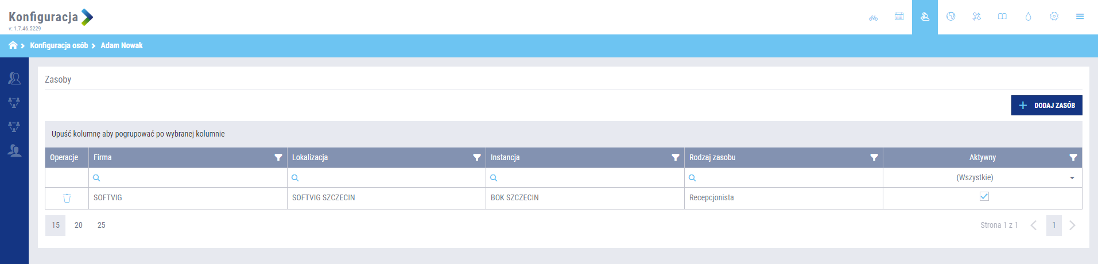Set page size to 20
This screenshot has height=264, width=1098.
coord(79,225)
